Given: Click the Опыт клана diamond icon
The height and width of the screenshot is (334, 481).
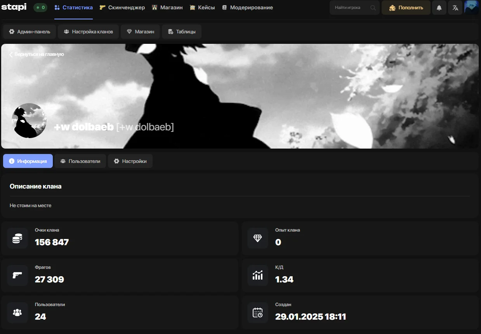Looking at the screenshot, I should click(x=258, y=238).
